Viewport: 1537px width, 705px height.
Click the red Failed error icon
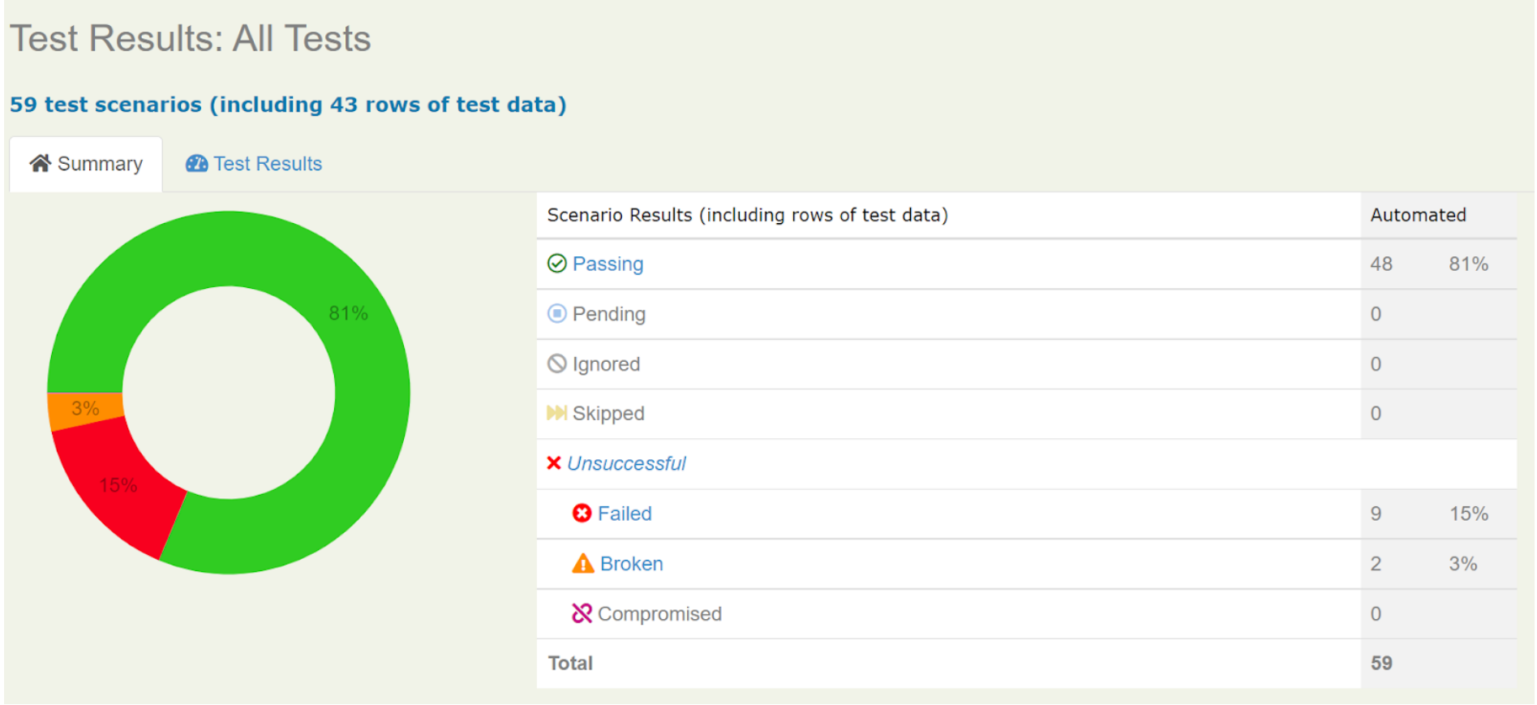583,513
